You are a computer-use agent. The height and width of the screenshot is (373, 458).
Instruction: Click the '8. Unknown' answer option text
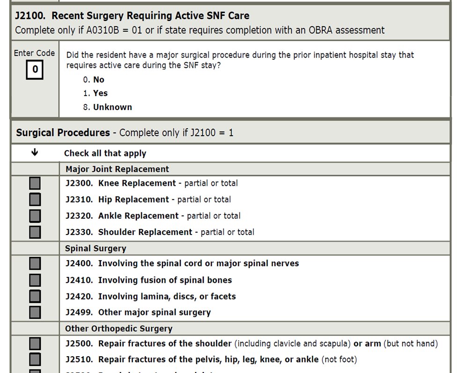click(108, 107)
